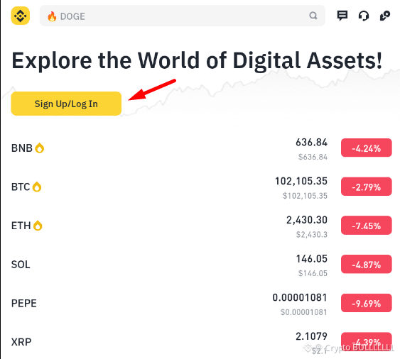Click the SOL -4.87% change badge

367,264
